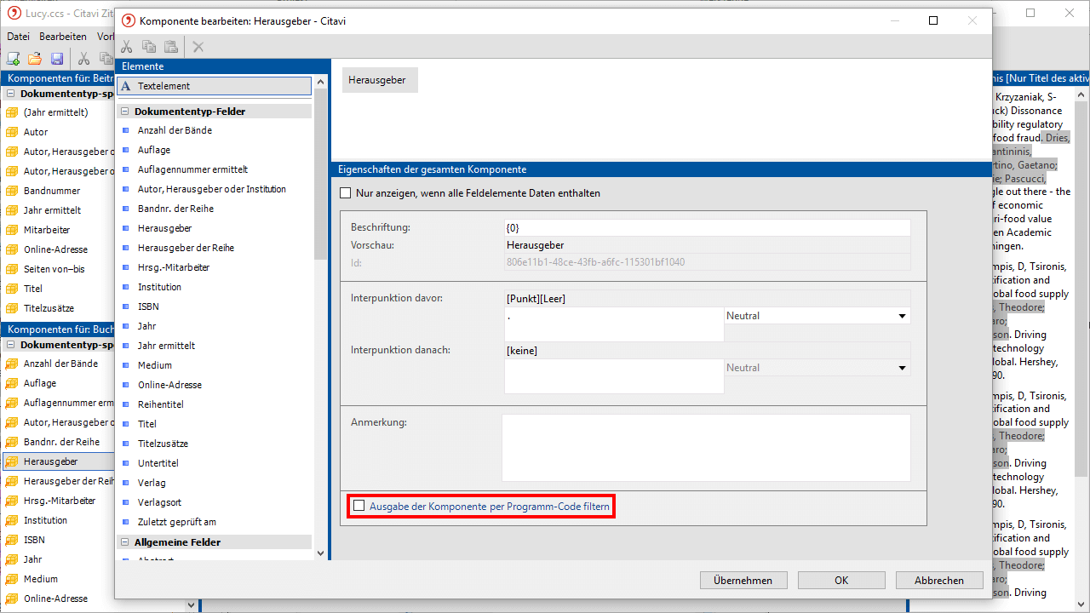Open the Bearbeiten menu
This screenshot has height=613, width=1090.
62,37
